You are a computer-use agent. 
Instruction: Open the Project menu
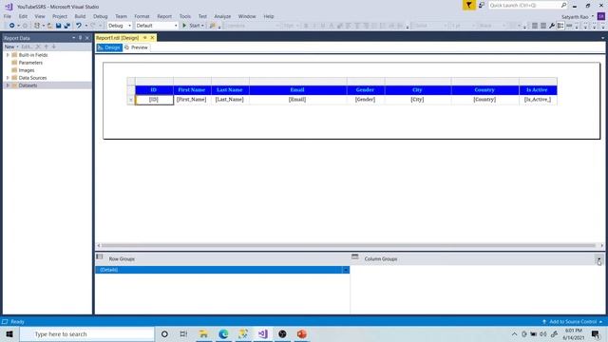[60, 16]
